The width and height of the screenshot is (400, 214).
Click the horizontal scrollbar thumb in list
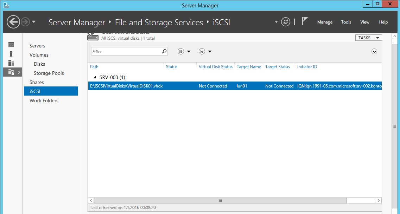point(220,201)
